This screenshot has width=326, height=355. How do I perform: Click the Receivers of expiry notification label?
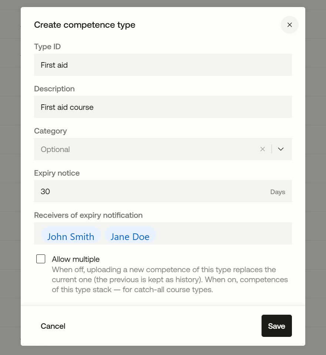click(88, 215)
